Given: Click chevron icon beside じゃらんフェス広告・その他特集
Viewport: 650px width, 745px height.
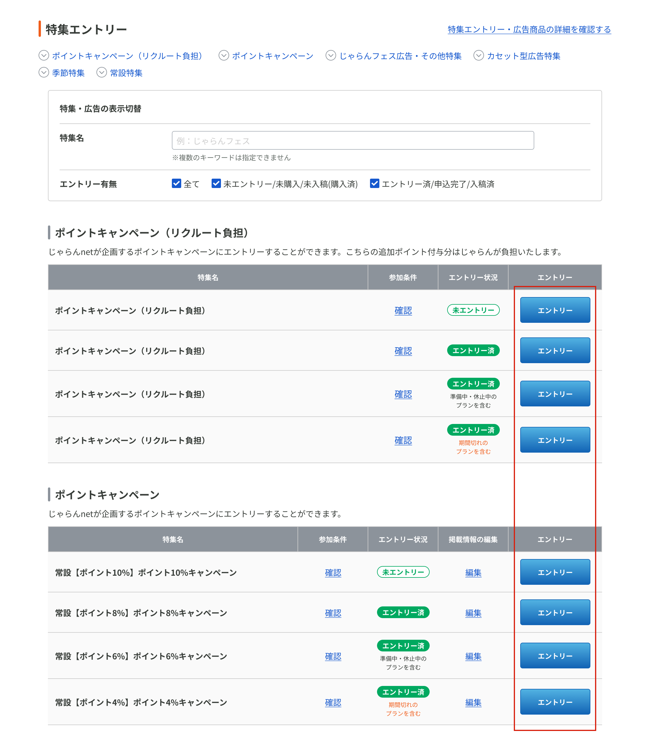Looking at the screenshot, I should [331, 56].
